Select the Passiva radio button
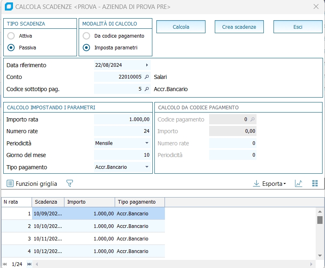This screenshot has height=268, width=325. [x=11, y=48]
